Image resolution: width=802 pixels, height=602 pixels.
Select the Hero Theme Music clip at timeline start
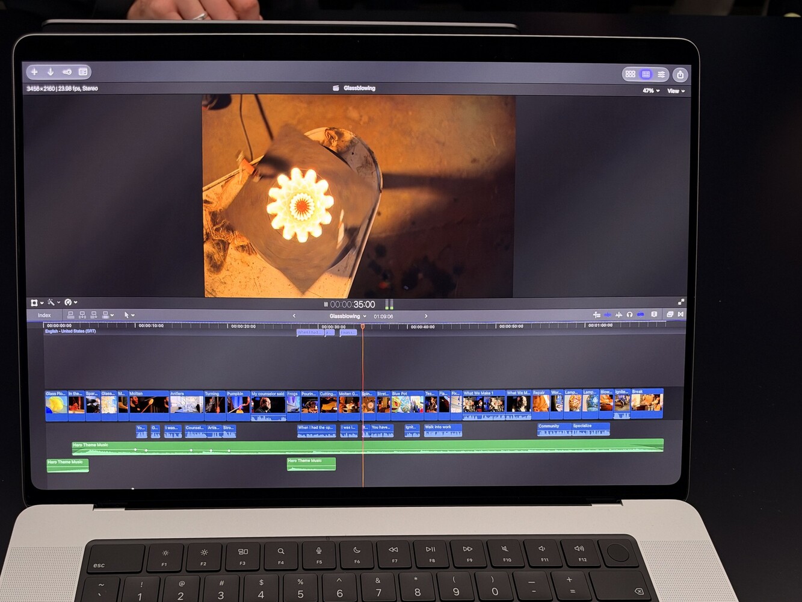pos(67,465)
